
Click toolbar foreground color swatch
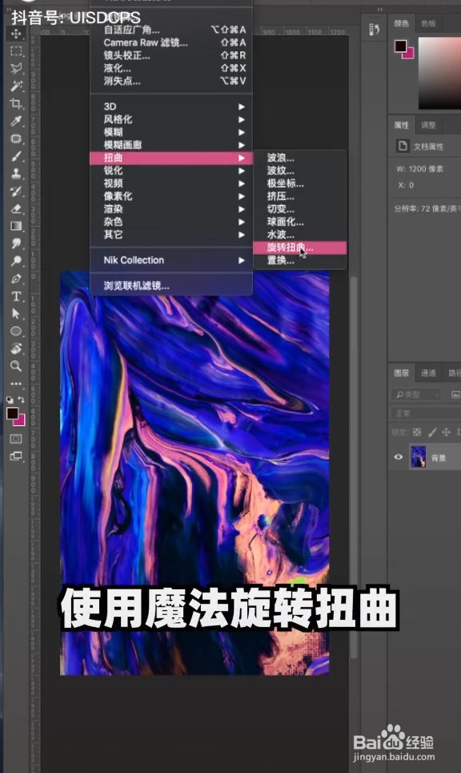pyautogui.click(x=12, y=413)
